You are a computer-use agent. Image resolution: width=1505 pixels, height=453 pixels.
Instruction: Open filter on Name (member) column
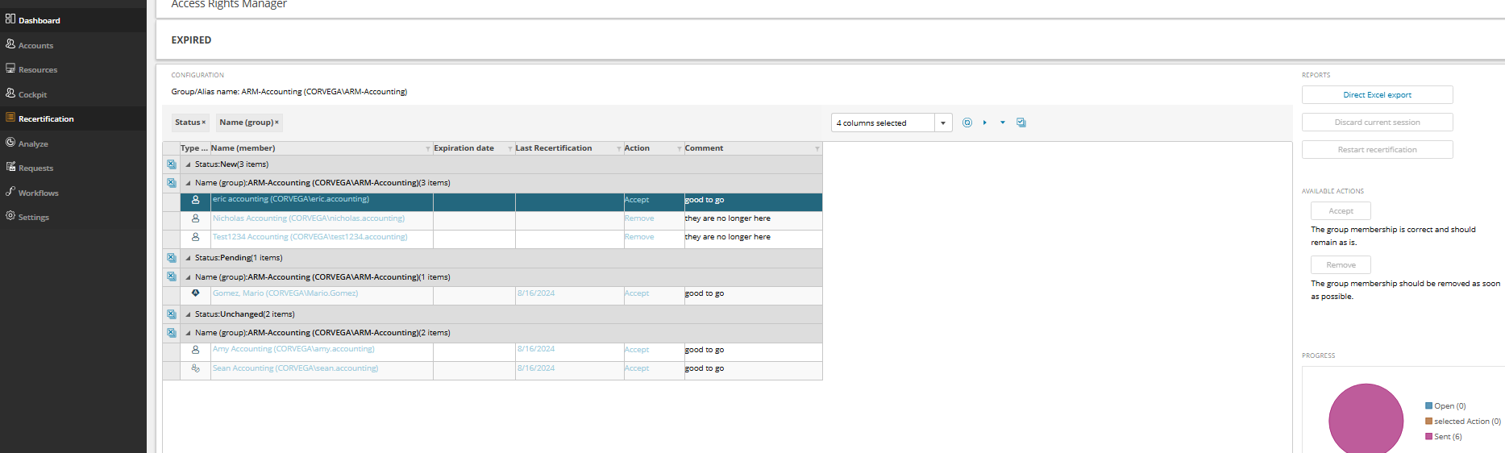[x=428, y=148]
